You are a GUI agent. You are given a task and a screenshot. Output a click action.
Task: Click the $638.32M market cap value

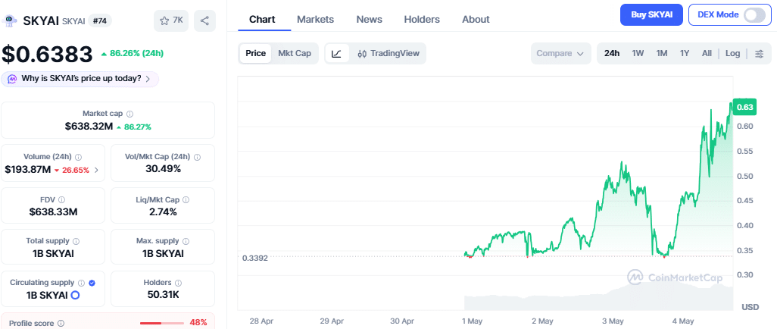coord(89,127)
